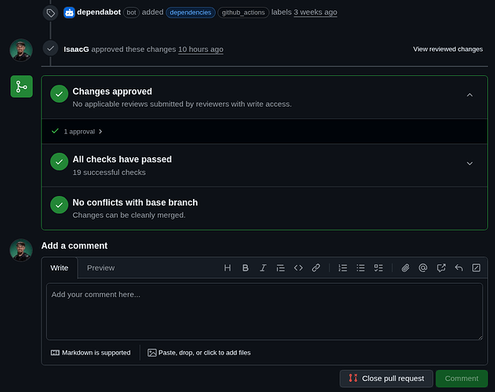
Task: Open the dependabot profile link
Action: [99, 13]
